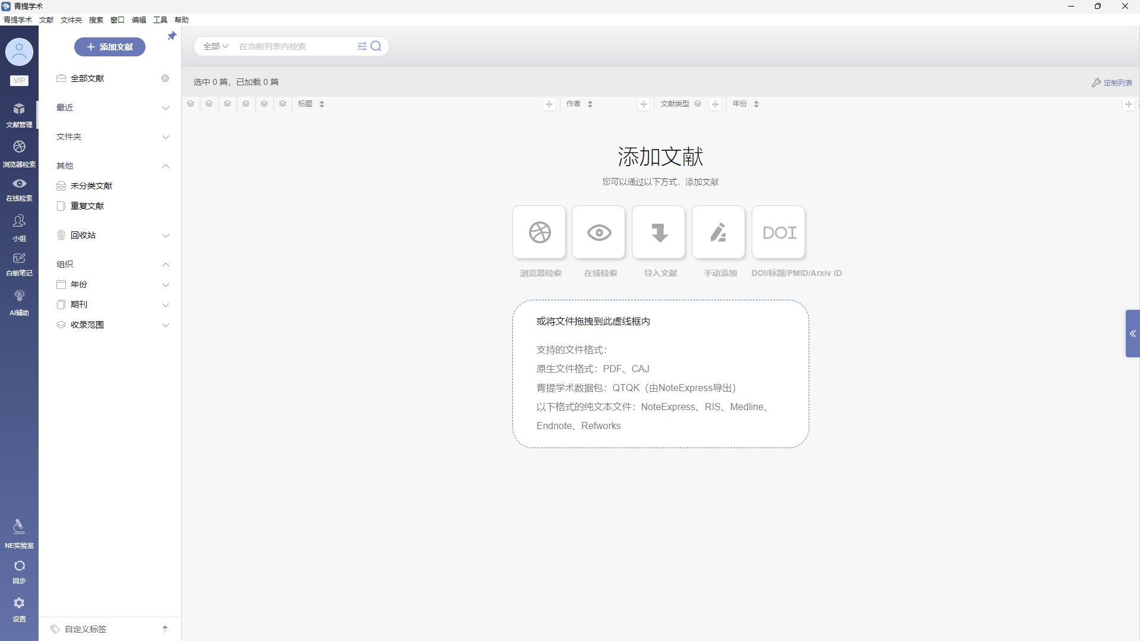Viewport: 1140px width, 641px height.
Task: Open NE实验室 in the sidebar
Action: coord(19,533)
